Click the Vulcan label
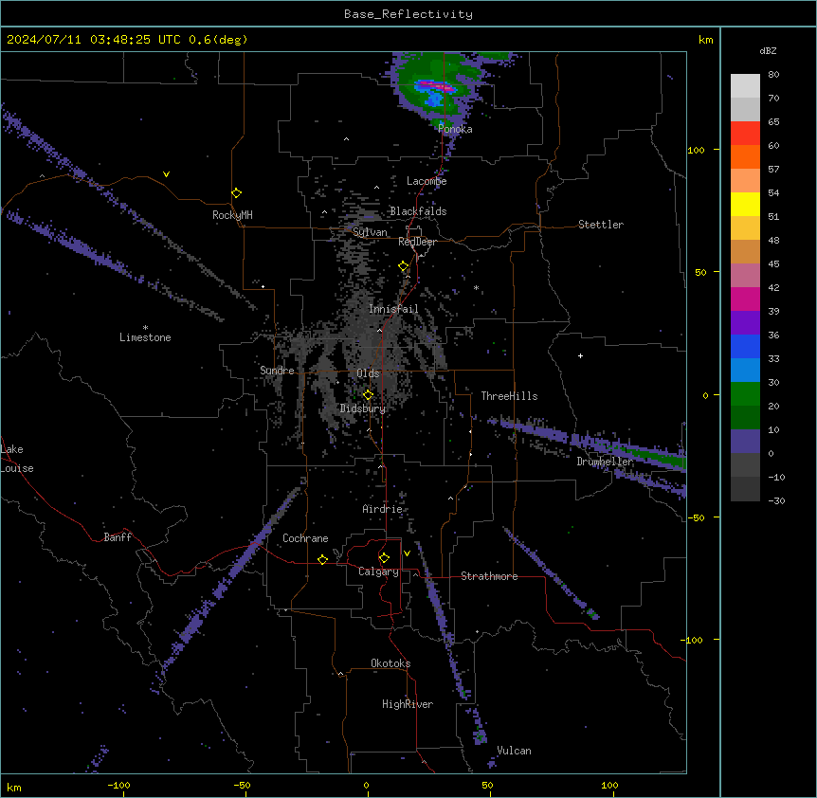 [x=515, y=751]
